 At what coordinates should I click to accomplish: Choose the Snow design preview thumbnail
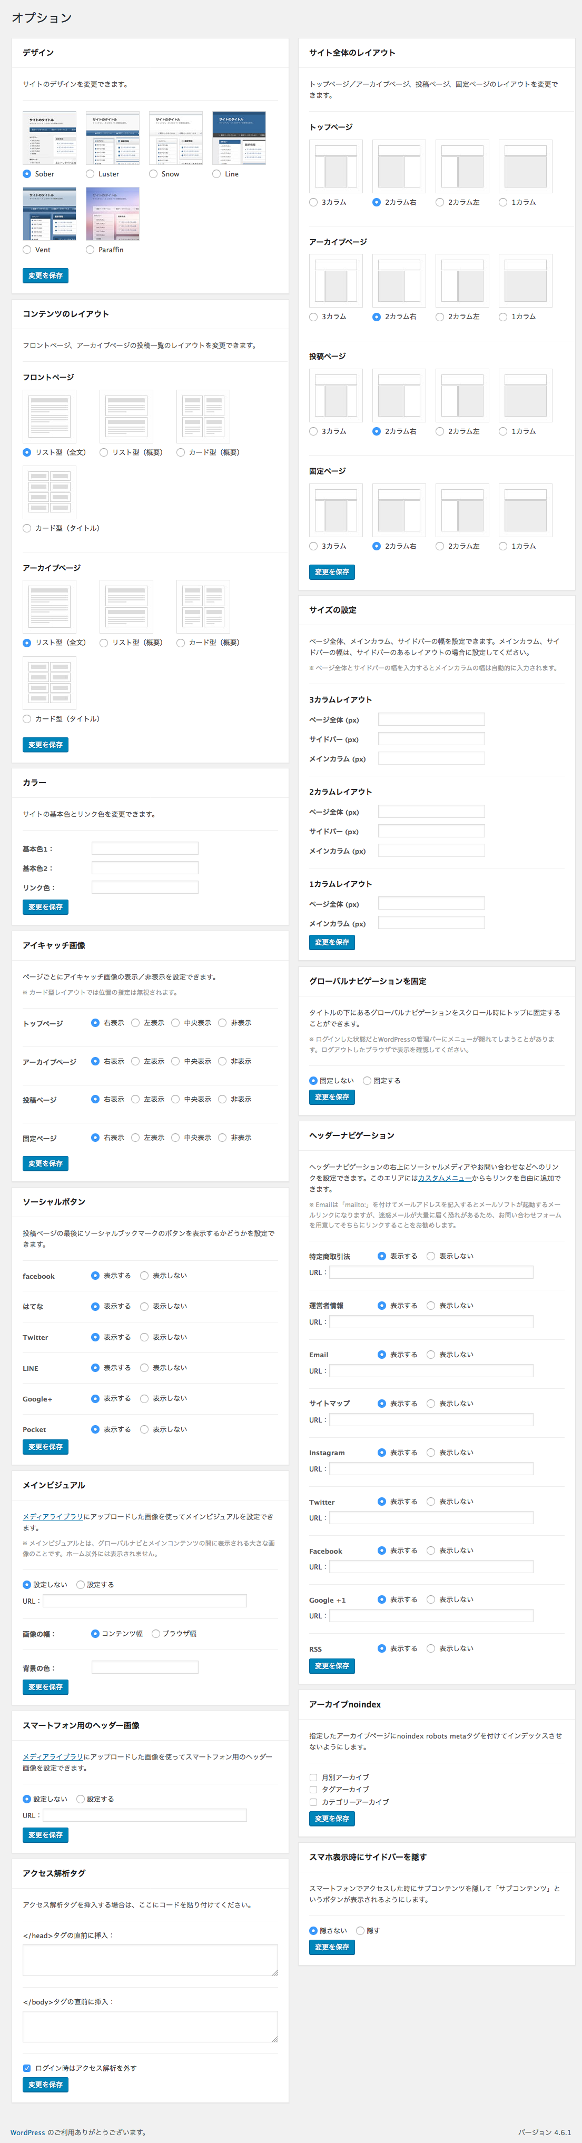[175, 138]
